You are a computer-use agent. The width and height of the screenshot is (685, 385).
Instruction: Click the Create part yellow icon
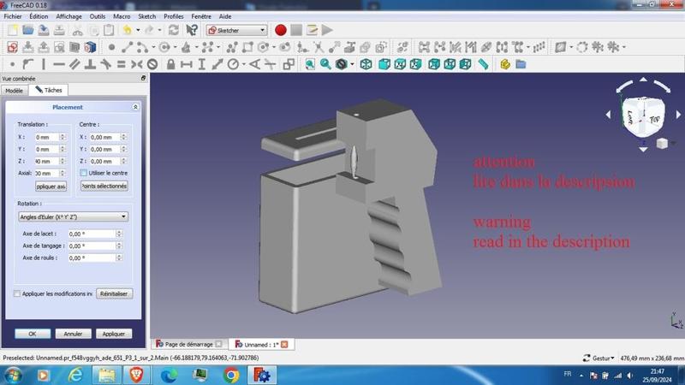coord(505,65)
